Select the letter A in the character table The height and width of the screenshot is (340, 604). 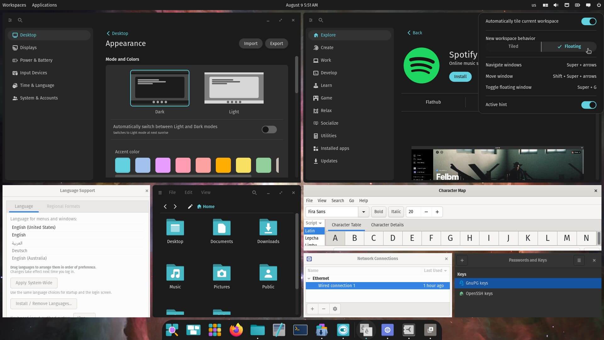(335, 238)
